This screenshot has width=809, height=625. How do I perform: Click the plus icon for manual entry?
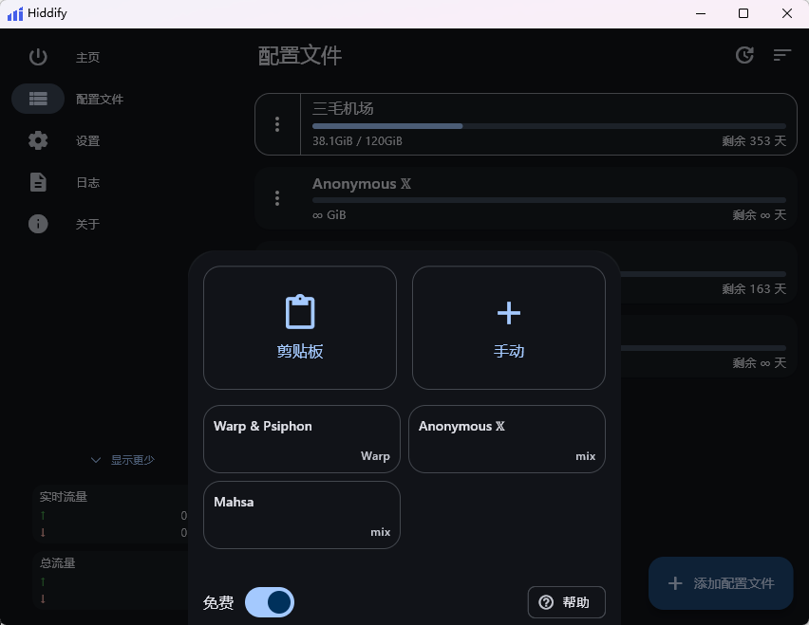click(509, 313)
